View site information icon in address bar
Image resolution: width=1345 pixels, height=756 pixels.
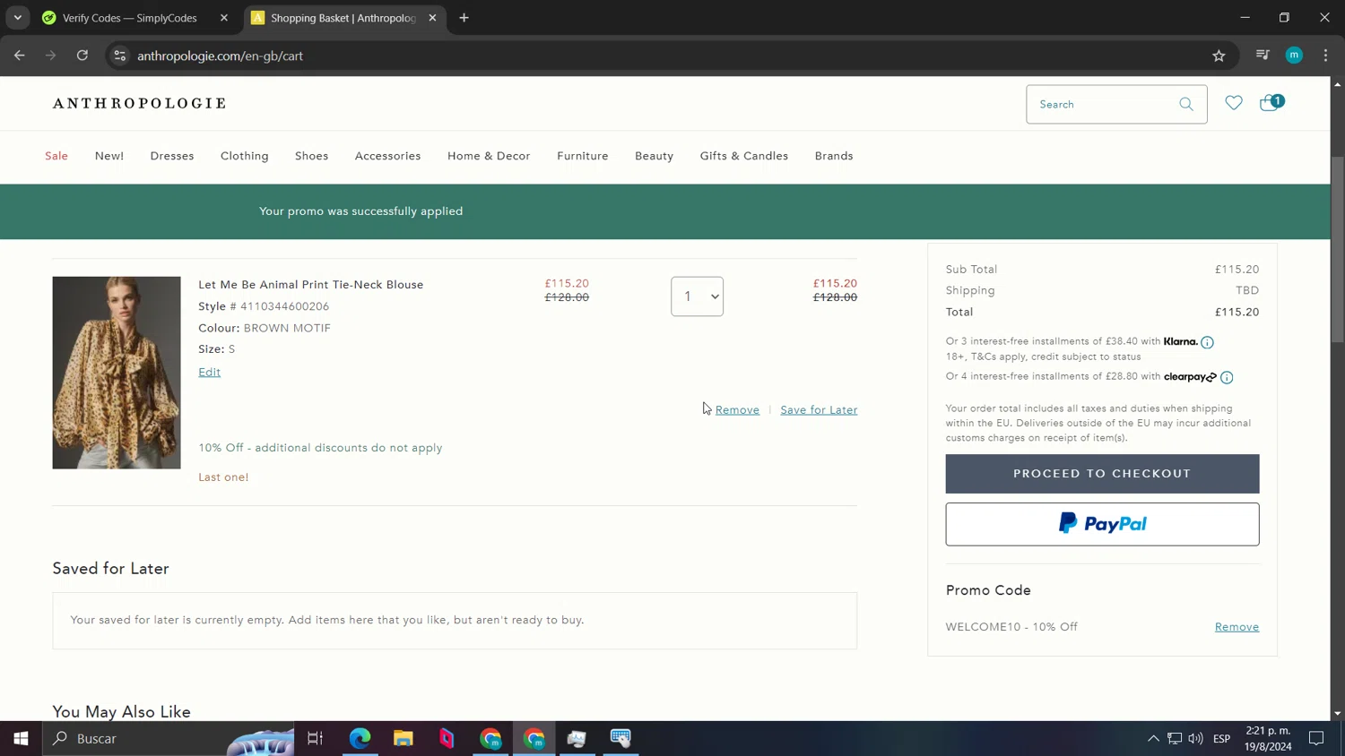point(119,56)
